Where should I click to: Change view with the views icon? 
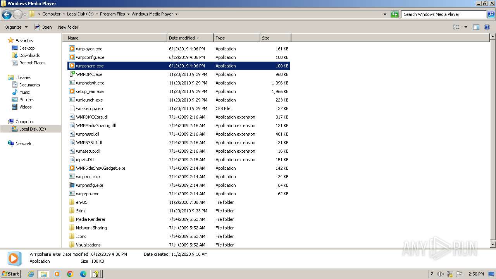pyautogui.click(x=456, y=27)
